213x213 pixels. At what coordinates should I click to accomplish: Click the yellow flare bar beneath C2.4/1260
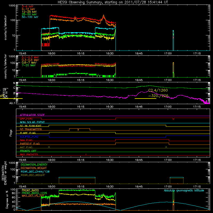[145, 99]
